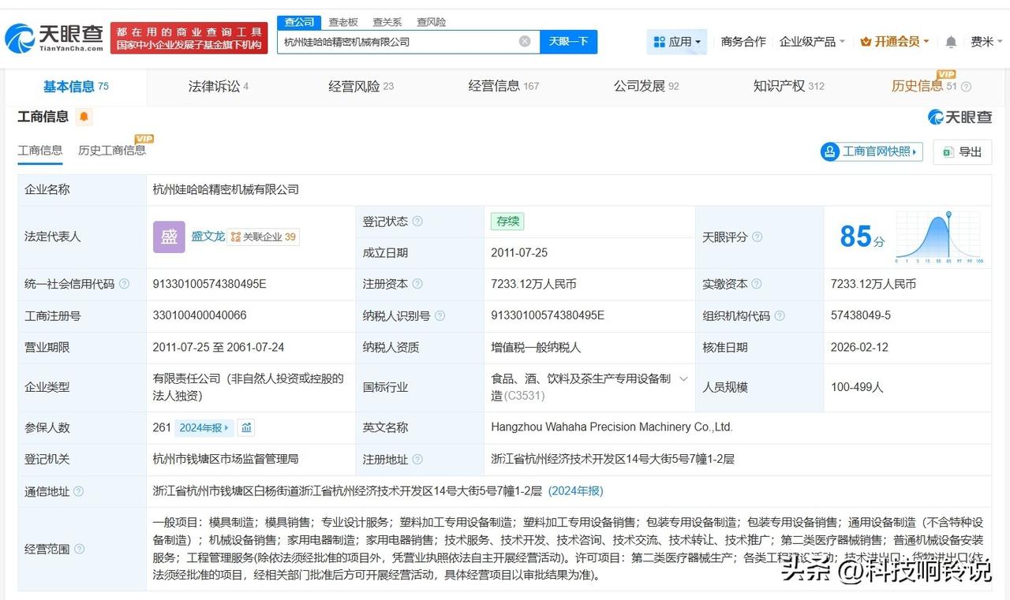
Task: Click the 工商注册号 value 330100400040066
Action: (200, 315)
